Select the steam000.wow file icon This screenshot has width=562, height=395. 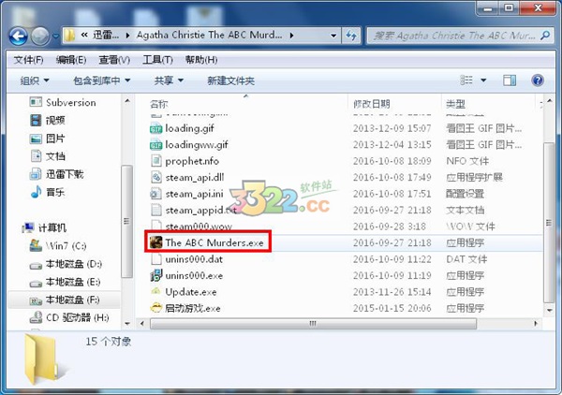coord(155,226)
